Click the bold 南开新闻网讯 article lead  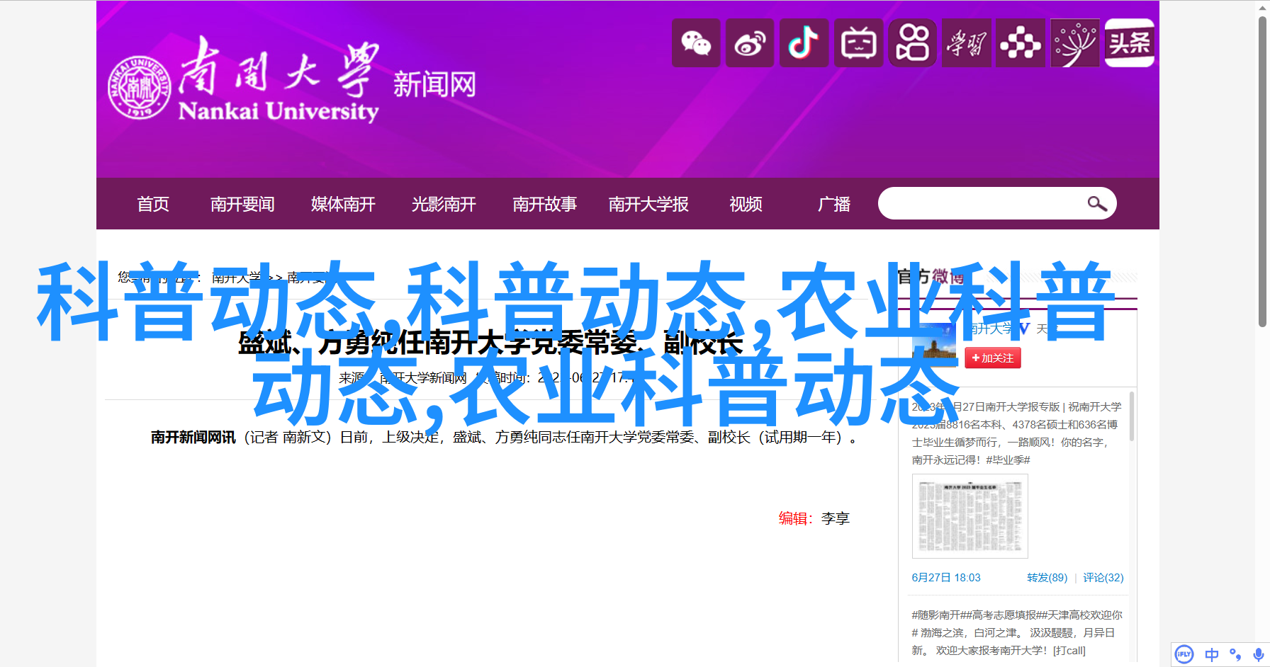[193, 438]
